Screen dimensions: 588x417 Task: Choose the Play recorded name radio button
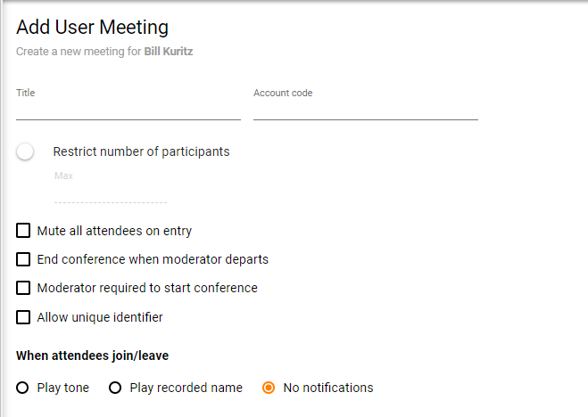(x=115, y=388)
